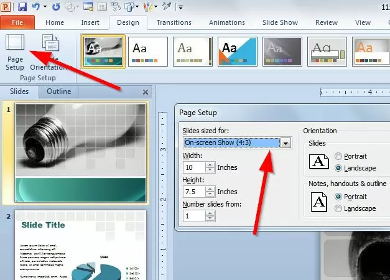This screenshot has height=280, width=390.
Task: Increase the Width stepper value
Action: click(x=210, y=164)
